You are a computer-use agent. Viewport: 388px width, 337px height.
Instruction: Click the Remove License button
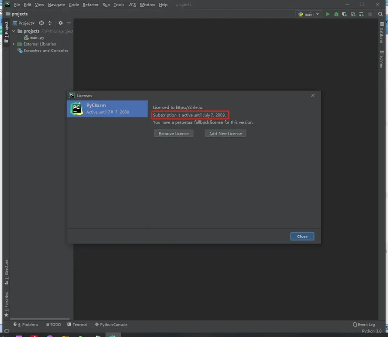click(x=173, y=133)
